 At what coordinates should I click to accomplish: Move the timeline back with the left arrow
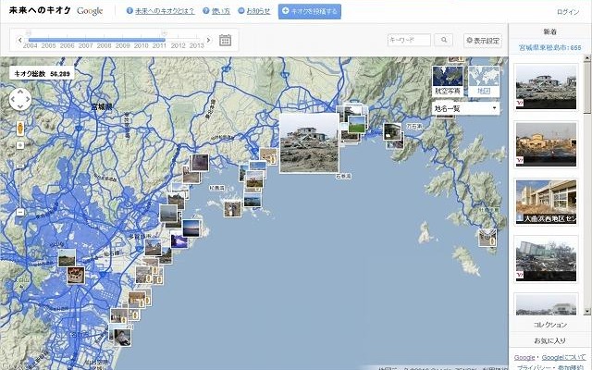tap(20, 40)
